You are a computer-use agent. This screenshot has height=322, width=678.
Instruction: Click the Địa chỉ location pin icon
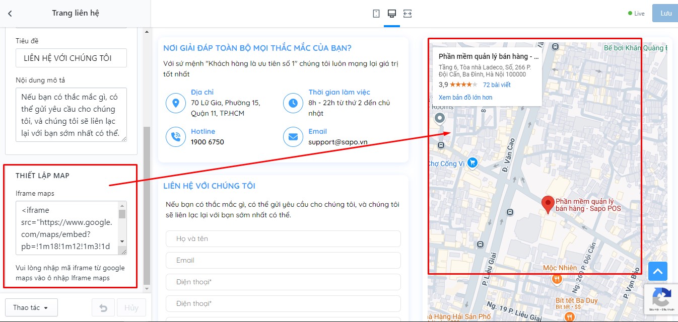pos(176,103)
